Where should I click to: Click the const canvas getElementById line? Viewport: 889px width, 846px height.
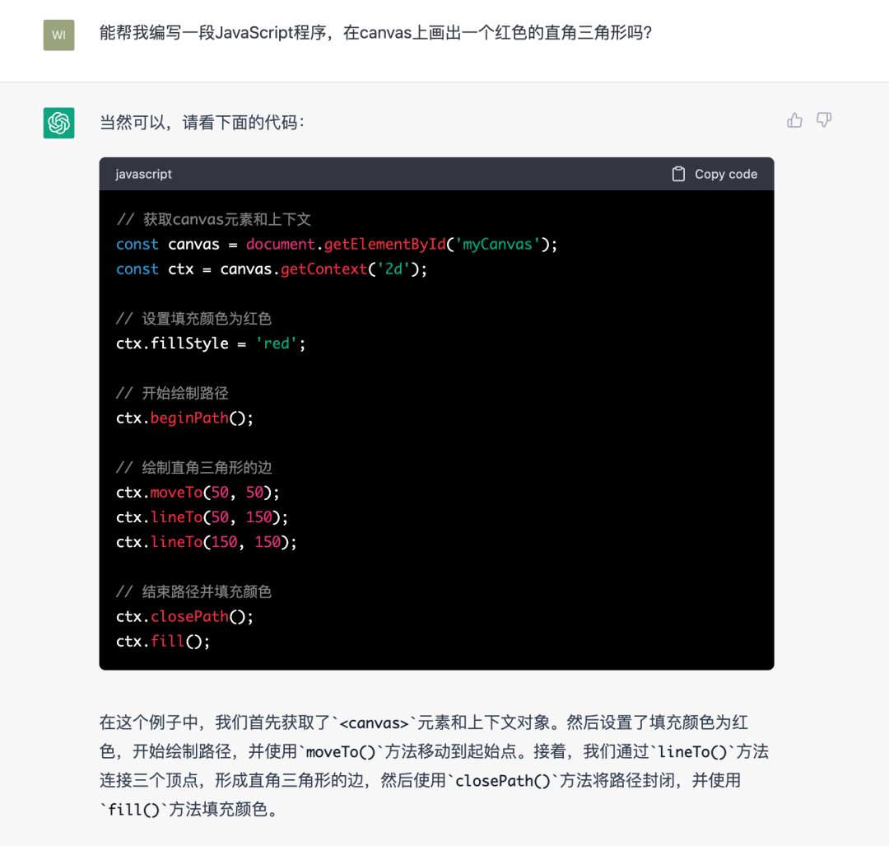coord(337,245)
